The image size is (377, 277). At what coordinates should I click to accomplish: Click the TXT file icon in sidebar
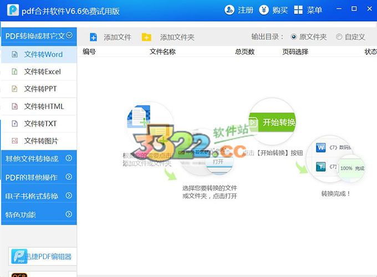point(14,124)
